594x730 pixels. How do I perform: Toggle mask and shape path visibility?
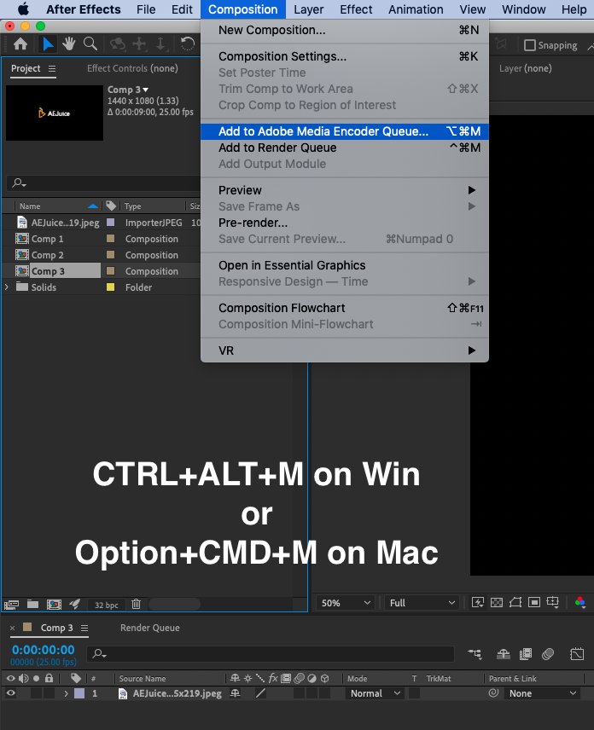(x=515, y=602)
